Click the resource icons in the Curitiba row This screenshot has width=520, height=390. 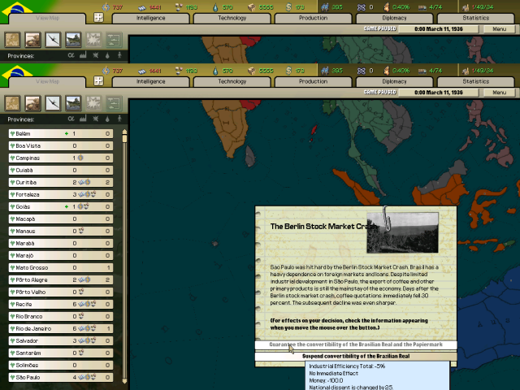point(84,182)
